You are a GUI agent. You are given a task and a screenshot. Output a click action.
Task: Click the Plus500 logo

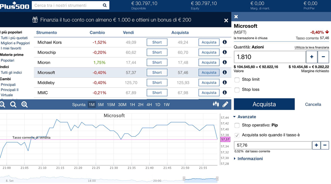tap(14, 5)
